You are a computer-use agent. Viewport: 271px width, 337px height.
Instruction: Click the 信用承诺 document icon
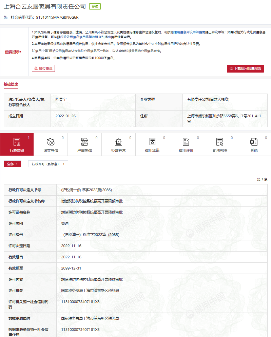[152, 142]
